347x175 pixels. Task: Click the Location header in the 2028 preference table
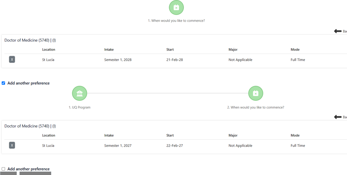click(49, 49)
